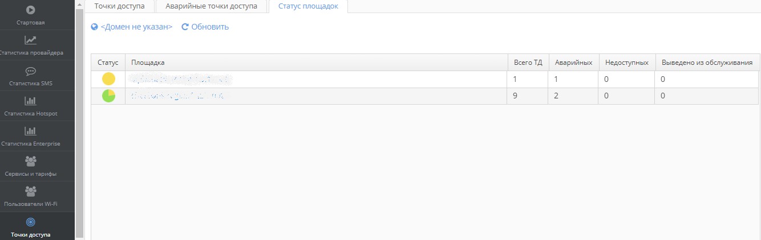Click the refresh arrow icon
Screen dimensions: 761x240
click(x=185, y=27)
